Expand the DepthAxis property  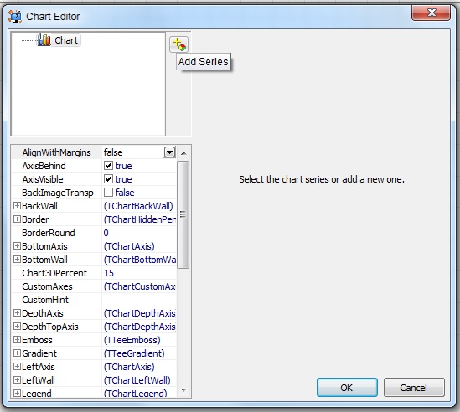[x=17, y=313]
